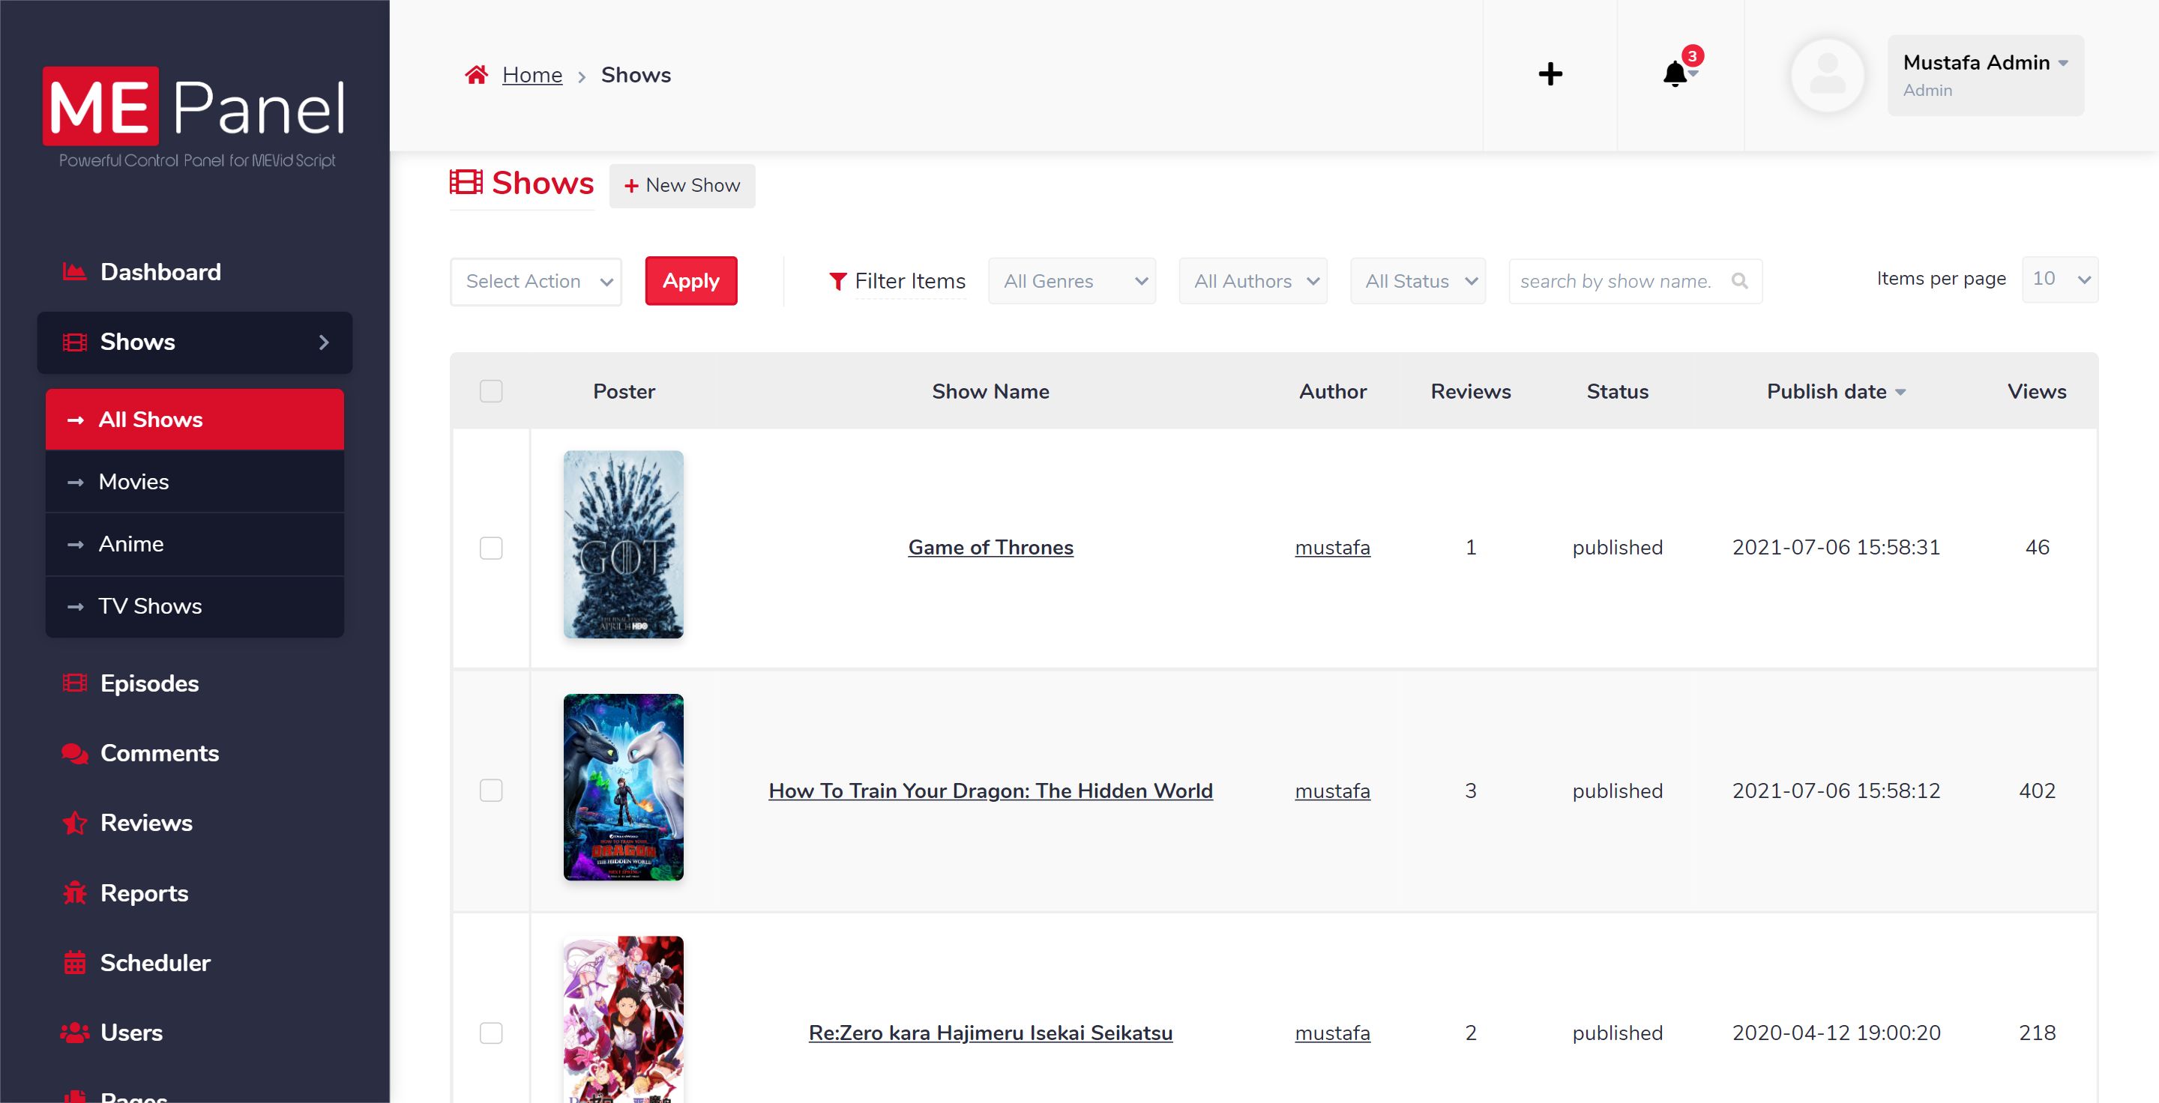Click the Game of Thrones poster thumbnail
This screenshot has height=1103, width=2159.
623,544
